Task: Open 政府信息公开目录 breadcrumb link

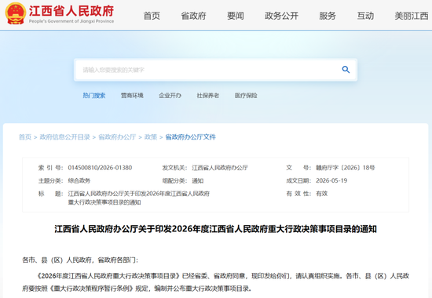Action: click(64, 137)
